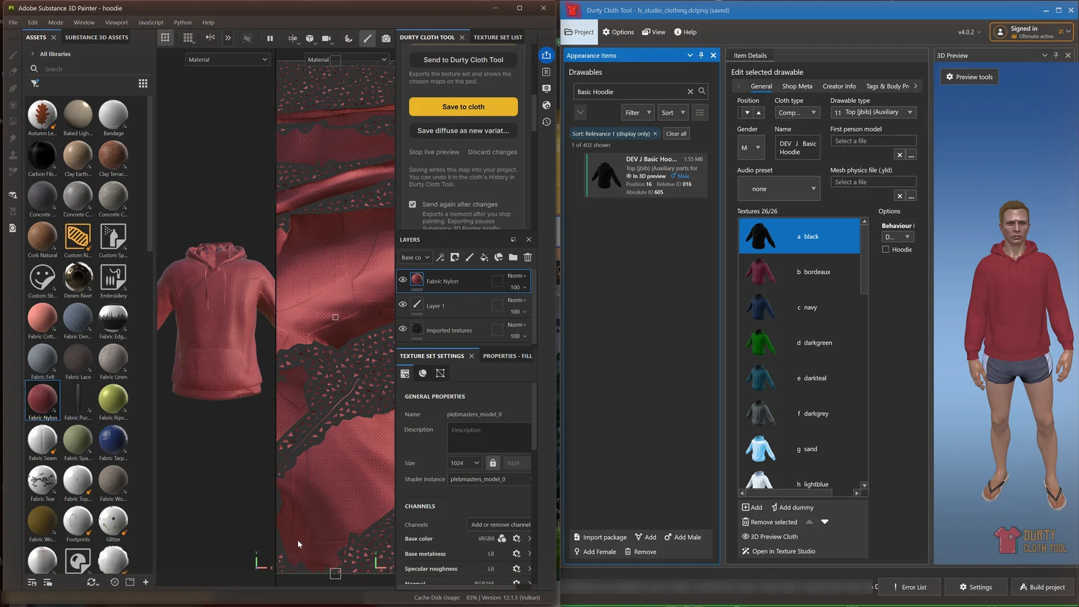Select the Fabric Nylon material swatch
The image size is (1079, 607).
[42, 399]
